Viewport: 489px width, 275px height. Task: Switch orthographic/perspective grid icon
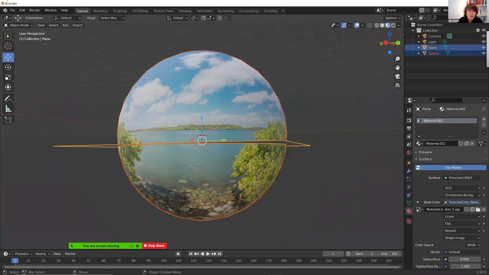click(397, 85)
